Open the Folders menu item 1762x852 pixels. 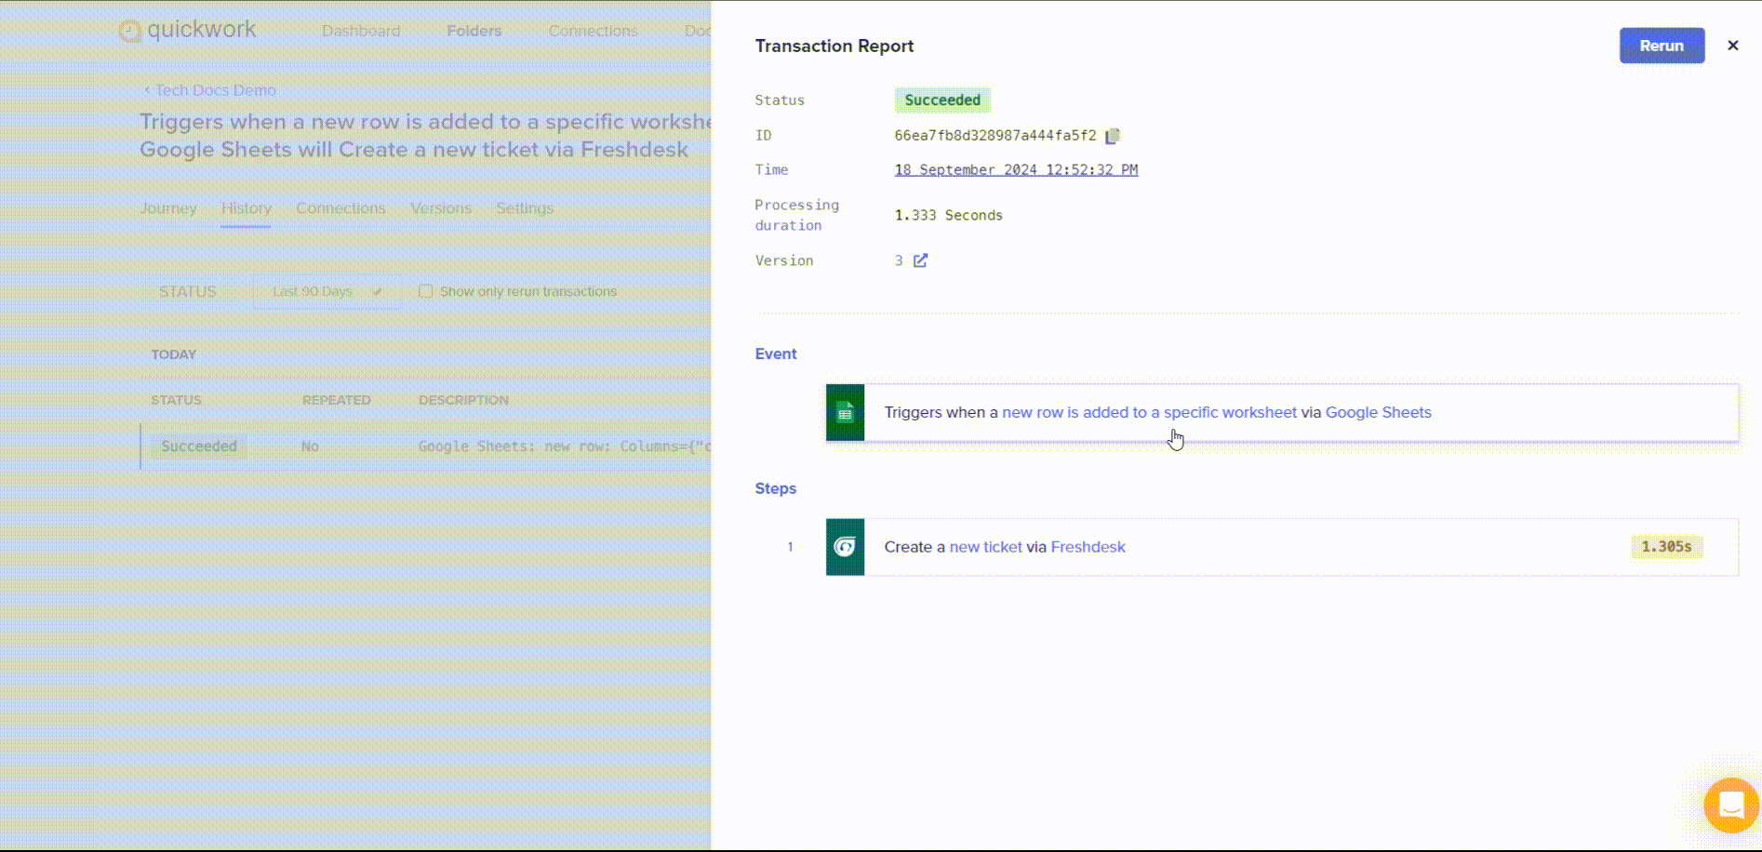pos(474,31)
